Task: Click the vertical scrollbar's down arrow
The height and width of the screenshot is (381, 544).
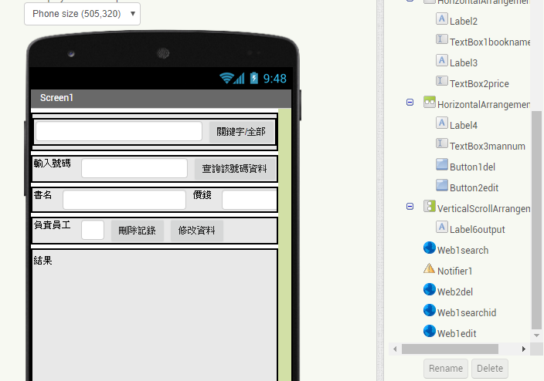Action: click(537, 335)
